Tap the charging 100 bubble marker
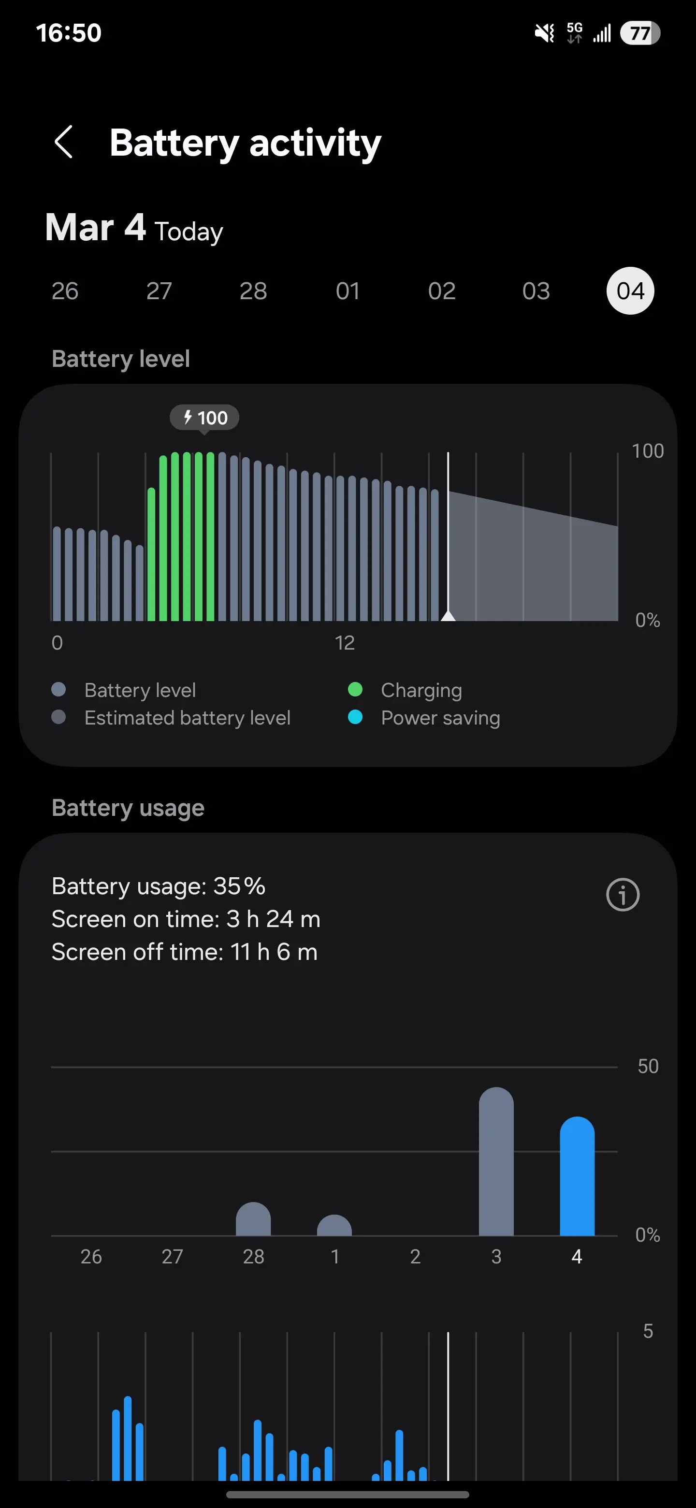Viewport: 696px width, 1508px height. [x=204, y=418]
